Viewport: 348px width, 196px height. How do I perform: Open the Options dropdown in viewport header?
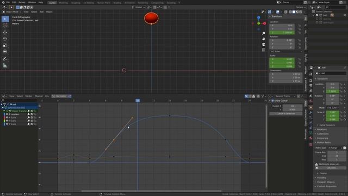coord(300,7)
